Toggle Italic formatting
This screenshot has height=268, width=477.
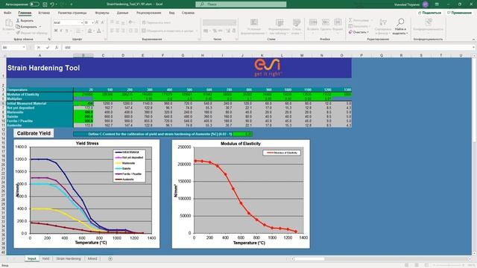(61, 31)
